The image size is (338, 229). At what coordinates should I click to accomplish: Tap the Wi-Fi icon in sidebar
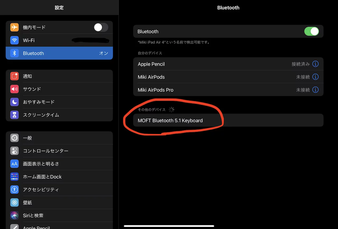click(x=15, y=40)
